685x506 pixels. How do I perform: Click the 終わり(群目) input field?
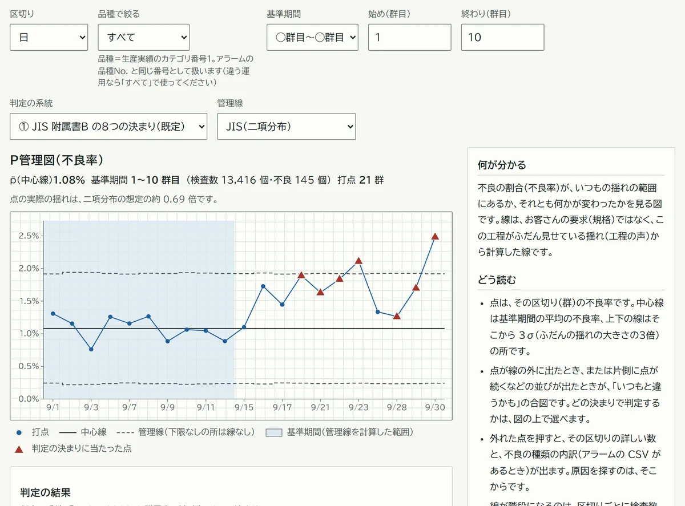[502, 37]
